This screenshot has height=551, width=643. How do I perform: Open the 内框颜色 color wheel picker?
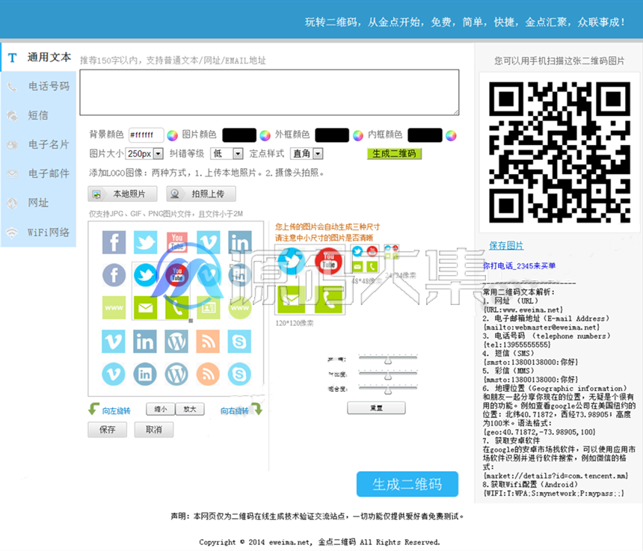tap(451, 135)
